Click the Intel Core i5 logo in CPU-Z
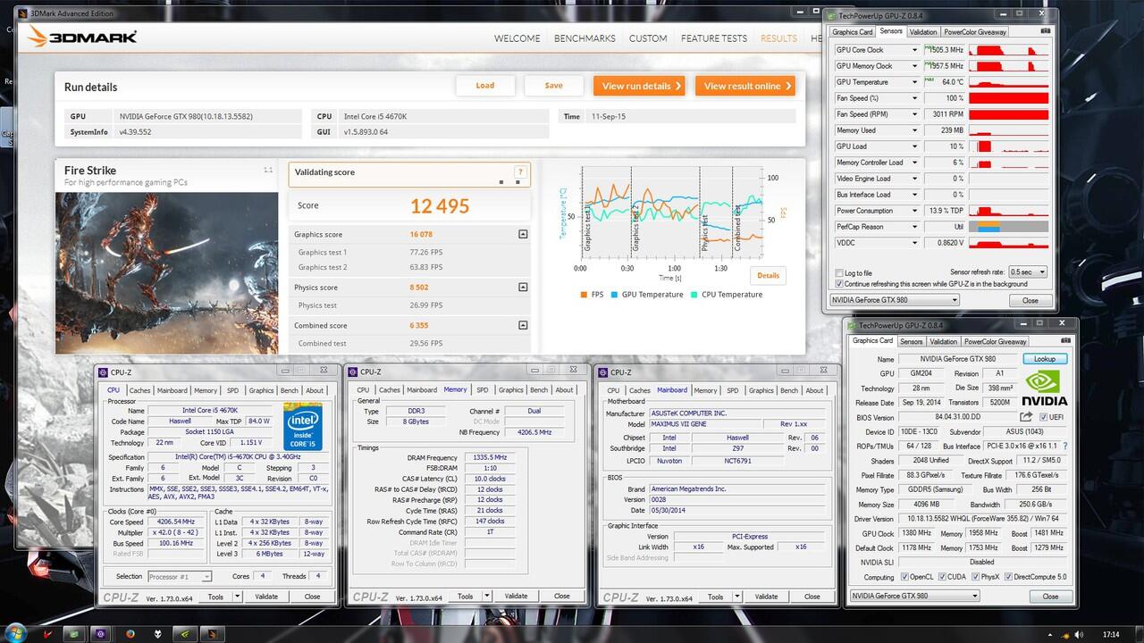 click(303, 426)
